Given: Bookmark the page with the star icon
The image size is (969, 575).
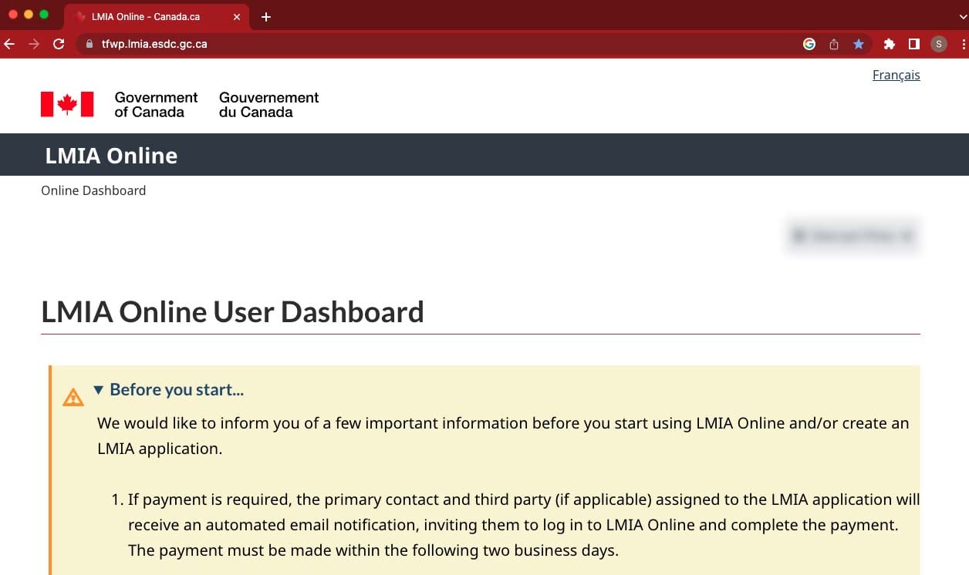Looking at the screenshot, I should point(859,44).
